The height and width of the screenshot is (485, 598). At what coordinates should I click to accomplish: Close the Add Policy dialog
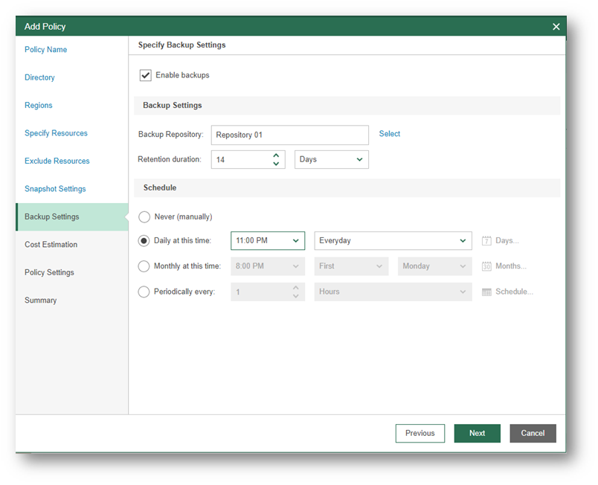tap(556, 27)
